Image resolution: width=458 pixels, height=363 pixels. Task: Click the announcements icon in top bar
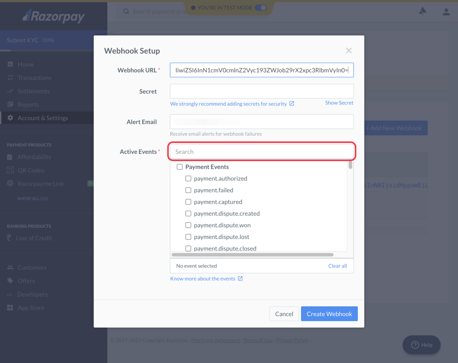pyautogui.click(x=423, y=12)
